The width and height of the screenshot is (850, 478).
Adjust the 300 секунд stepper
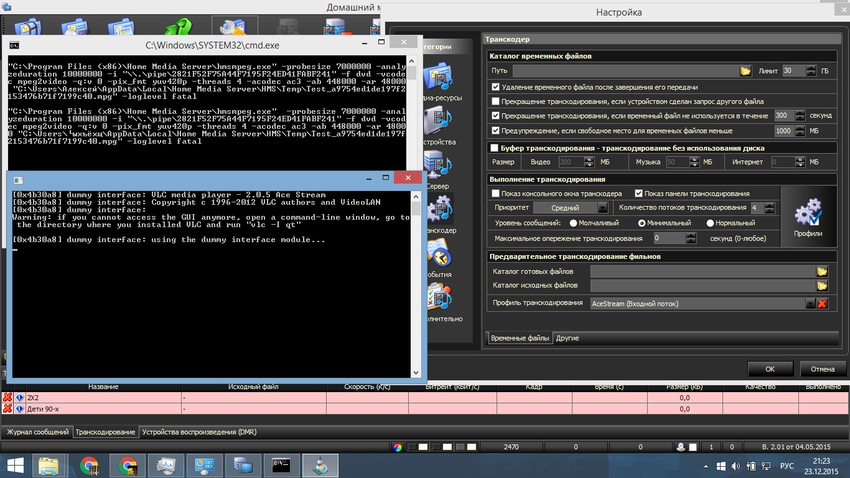pyautogui.click(x=801, y=116)
